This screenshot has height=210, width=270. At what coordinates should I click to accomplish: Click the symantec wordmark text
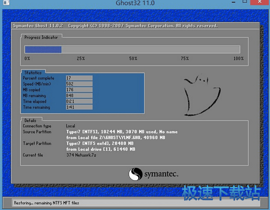point(161,174)
